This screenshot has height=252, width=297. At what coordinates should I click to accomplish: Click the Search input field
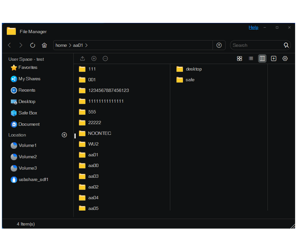[x=257, y=45]
